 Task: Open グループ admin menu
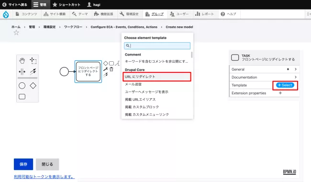[x=155, y=14]
